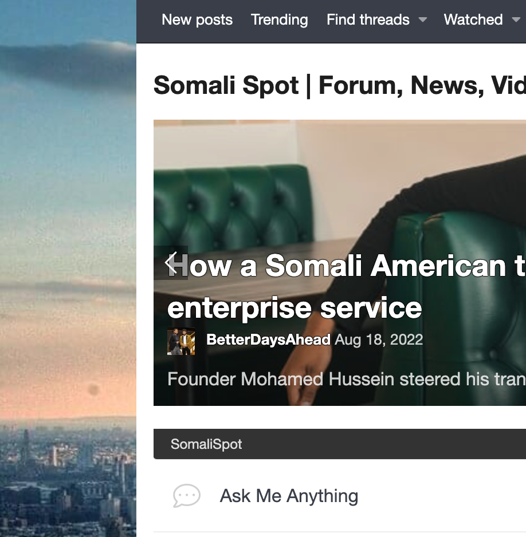Viewport: 526px width, 537px height.
Task: Open BetterDaysAhead's avatar thumbnail
Action: 181,341
